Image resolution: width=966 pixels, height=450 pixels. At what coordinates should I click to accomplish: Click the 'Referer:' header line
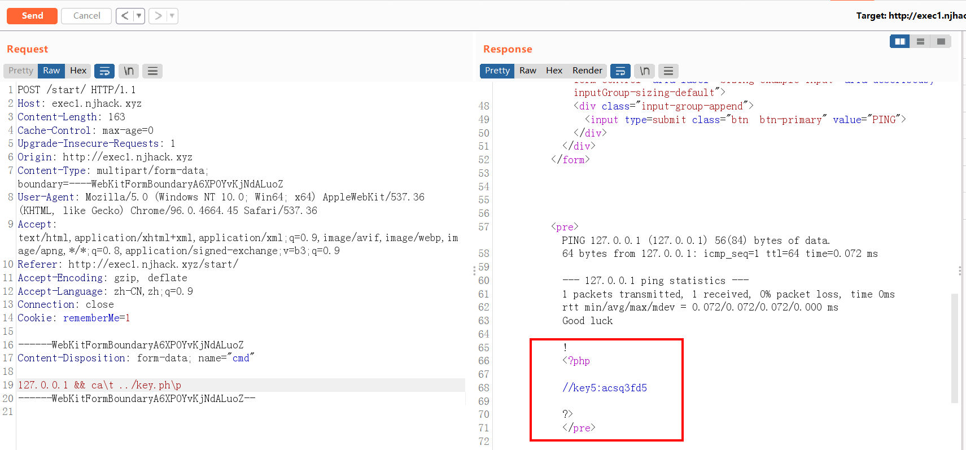(x=128, y=264)
